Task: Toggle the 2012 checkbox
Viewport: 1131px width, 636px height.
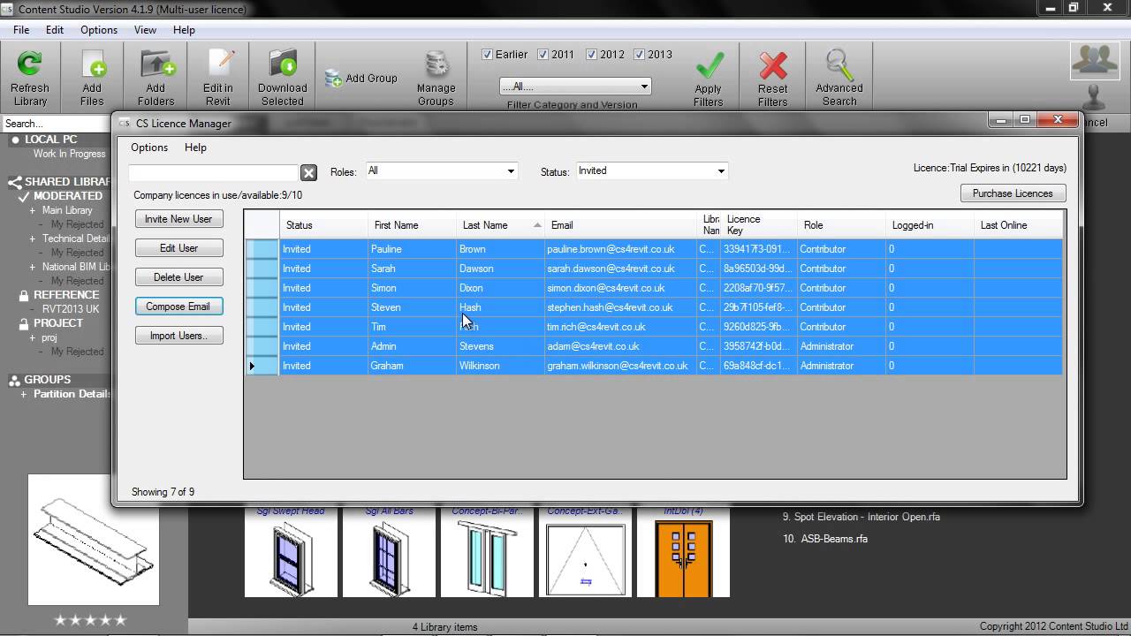Action: 591,54
